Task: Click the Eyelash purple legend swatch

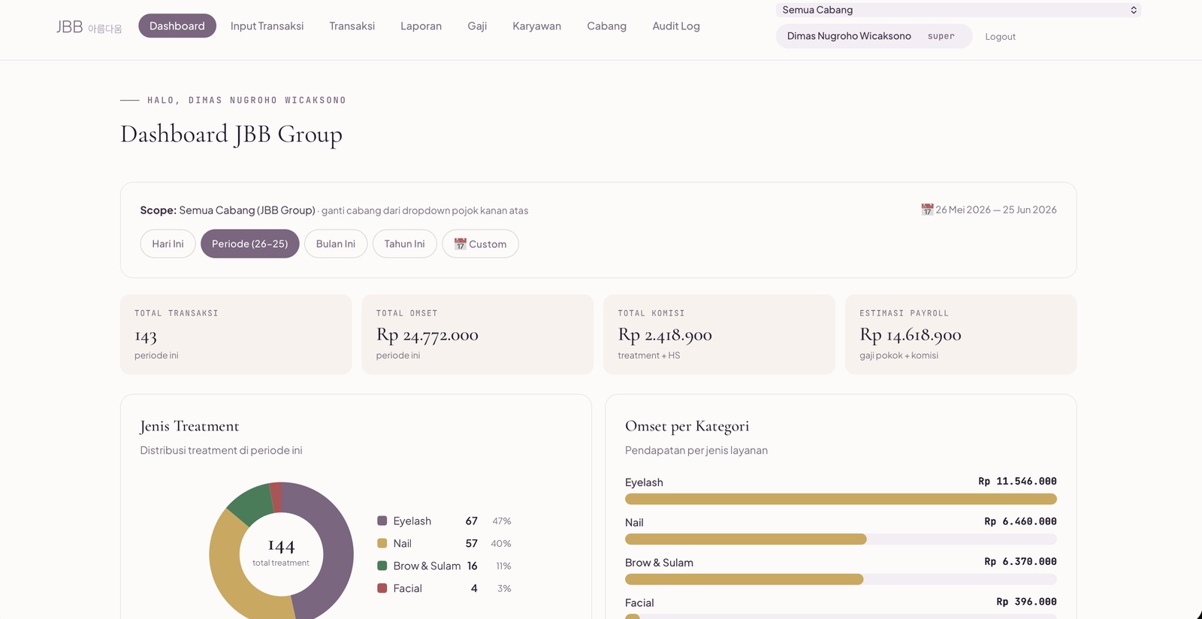Action: (x=382, y=521)
